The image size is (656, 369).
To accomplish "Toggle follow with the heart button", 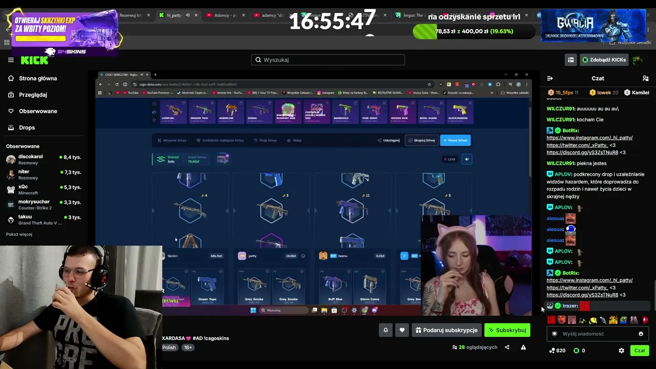I will tap(402, 330).
